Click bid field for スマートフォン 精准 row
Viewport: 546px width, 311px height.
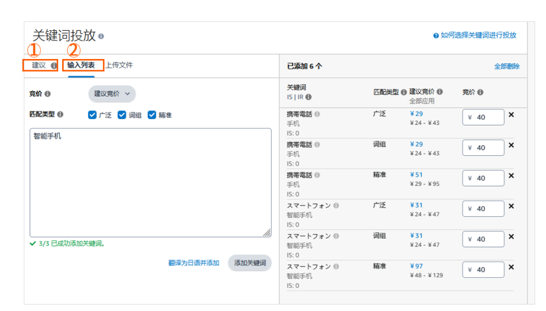tap(483, 270)
